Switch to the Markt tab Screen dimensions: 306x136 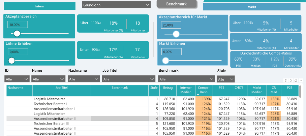click(x=251, y=6)
